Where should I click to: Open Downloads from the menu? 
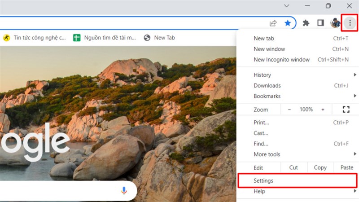298,85
